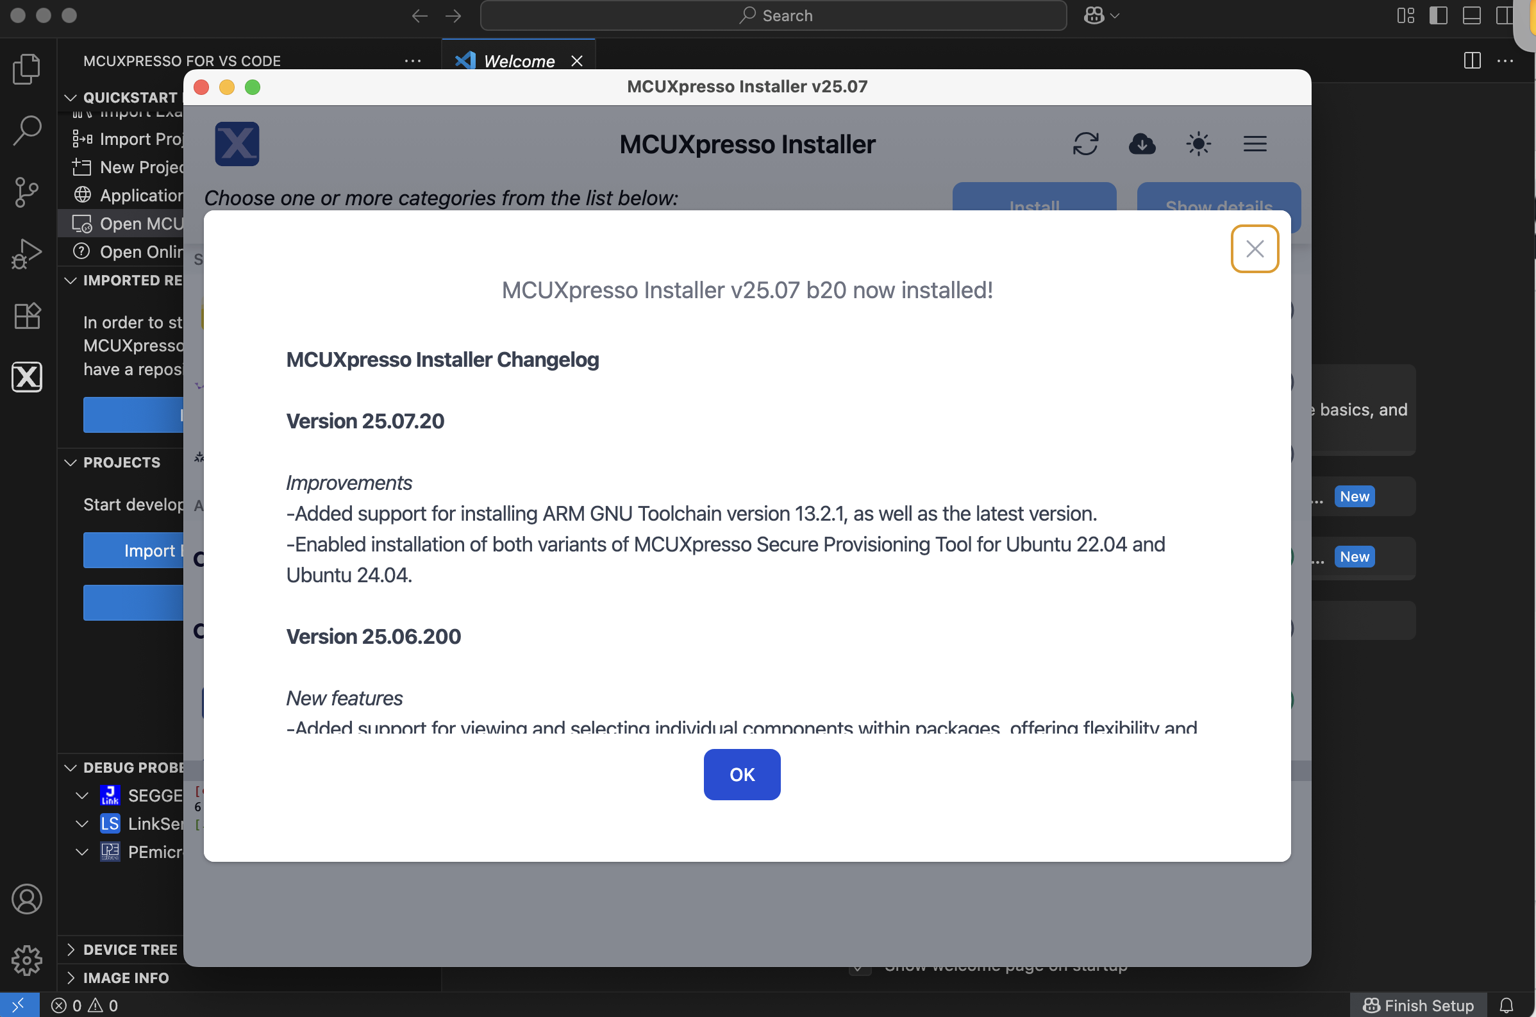
Task: Open the installer hamburger menu
Action: tap(1255, 144)
